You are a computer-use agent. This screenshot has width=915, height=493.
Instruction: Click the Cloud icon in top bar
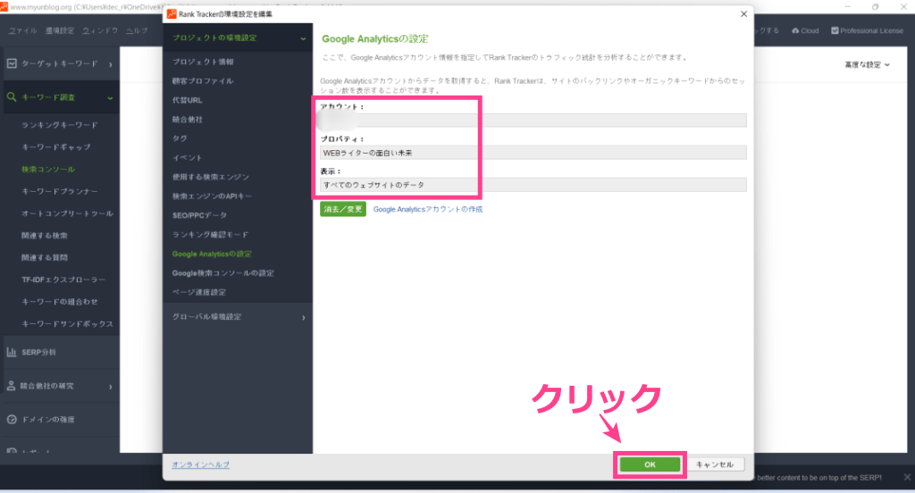coord(794,30)
